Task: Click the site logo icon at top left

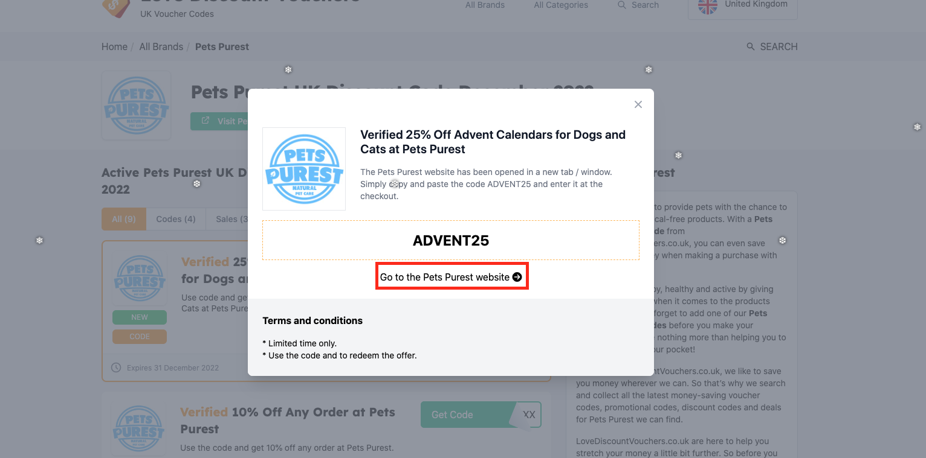Action: 116,6
